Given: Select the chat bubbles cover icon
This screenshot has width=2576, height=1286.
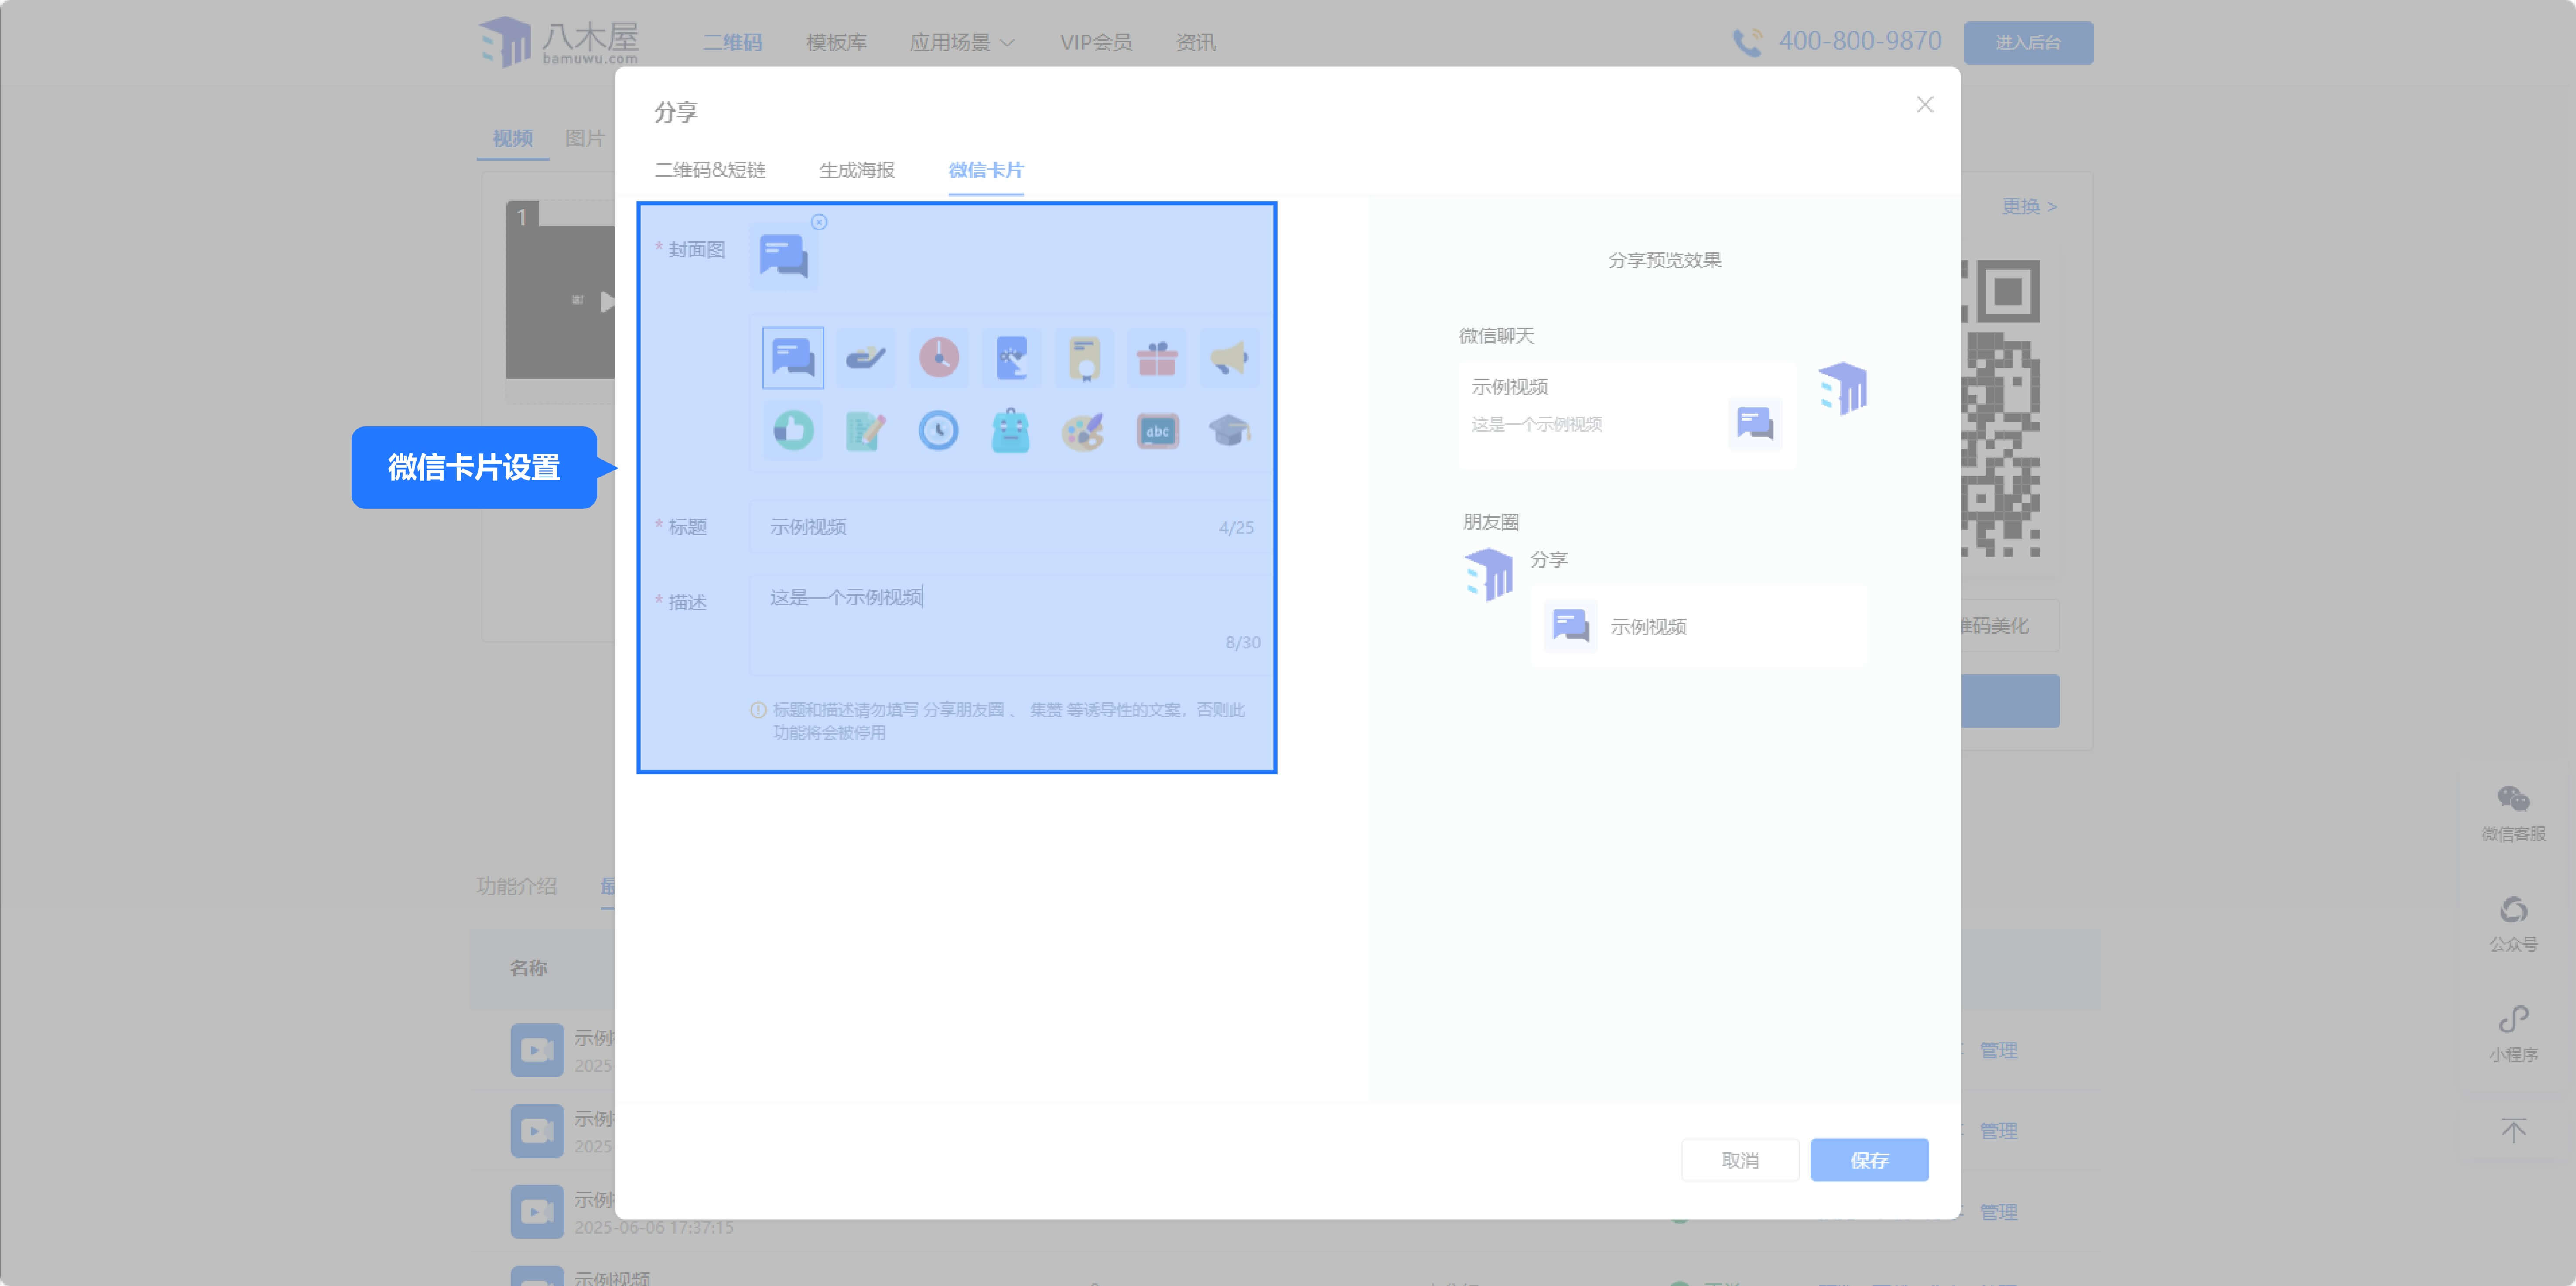Looking at the screenshot, I should click(793, 358).
